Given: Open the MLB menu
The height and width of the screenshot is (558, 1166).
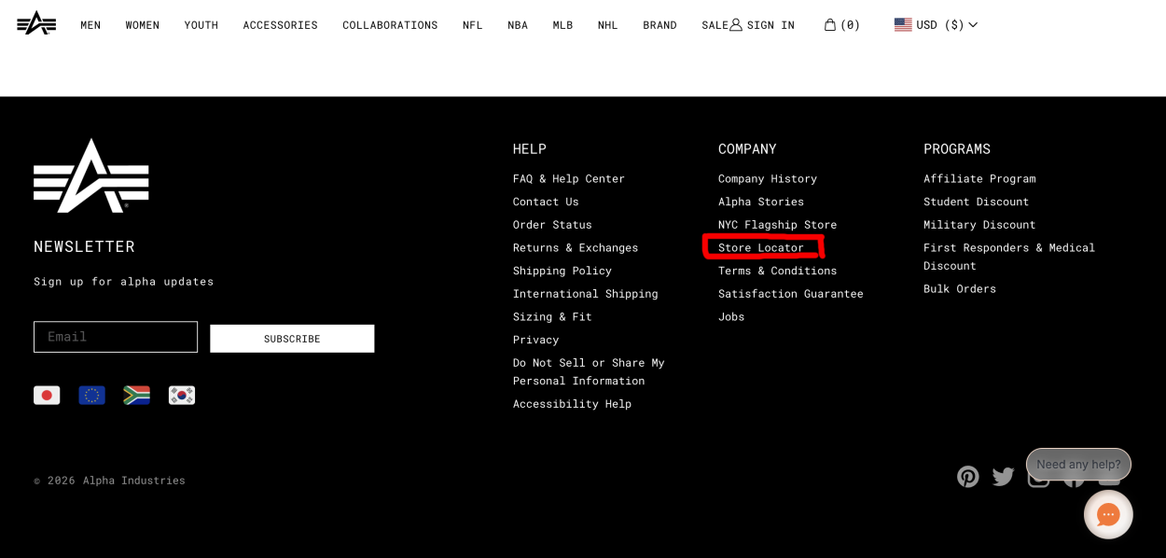Looking at the screenshot, I should 562,25.
